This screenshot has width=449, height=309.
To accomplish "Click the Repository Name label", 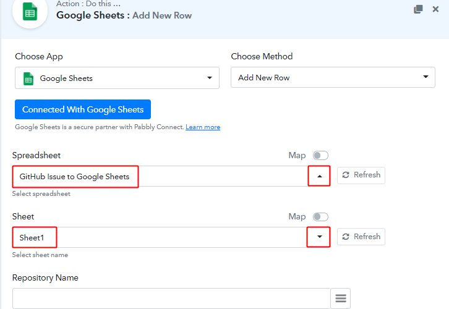I will 45,278.
